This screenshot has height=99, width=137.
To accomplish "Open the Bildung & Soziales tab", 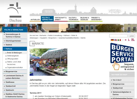I will point(85,19).
